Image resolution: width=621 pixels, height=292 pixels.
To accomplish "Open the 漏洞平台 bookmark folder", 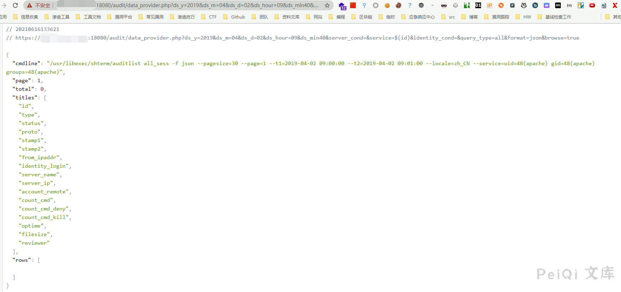I will coord(120,17).
